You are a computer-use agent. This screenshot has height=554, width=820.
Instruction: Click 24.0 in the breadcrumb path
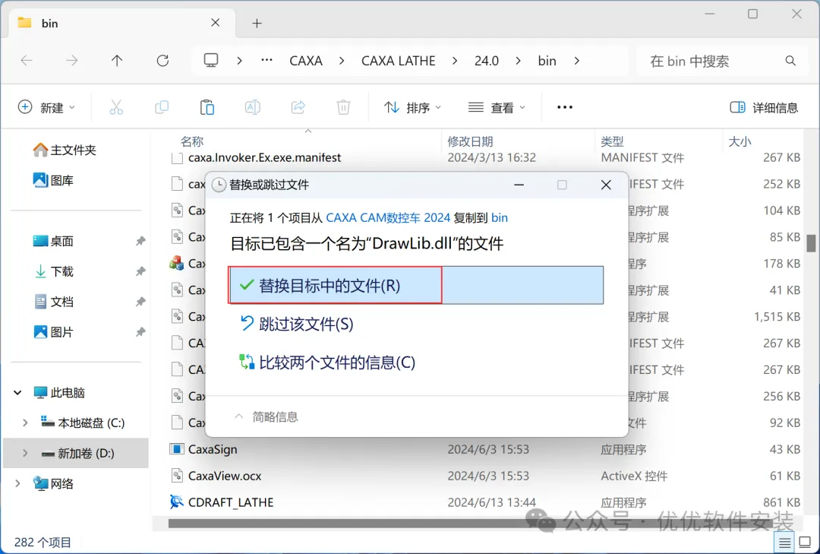click(x=487, y=61)
